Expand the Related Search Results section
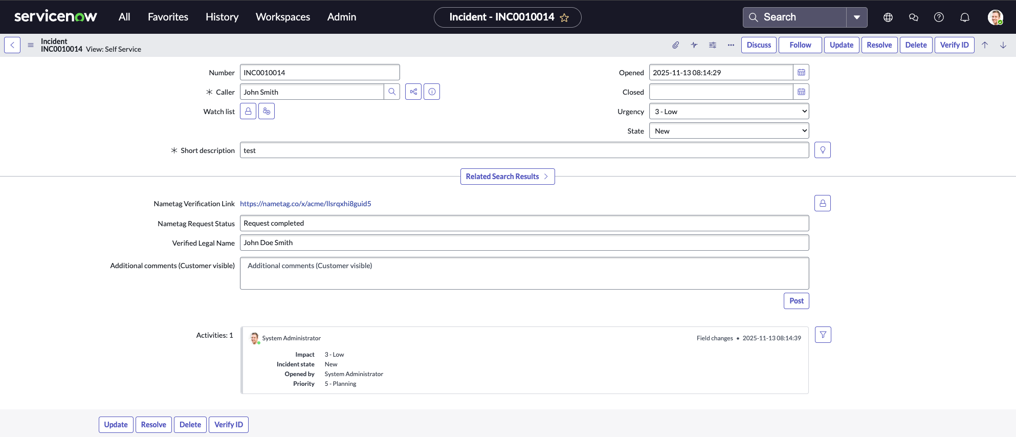 (507, 177)
